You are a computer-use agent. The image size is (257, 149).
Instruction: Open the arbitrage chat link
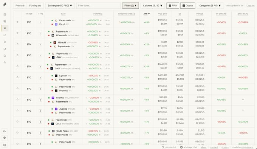[x=190, y=147]
